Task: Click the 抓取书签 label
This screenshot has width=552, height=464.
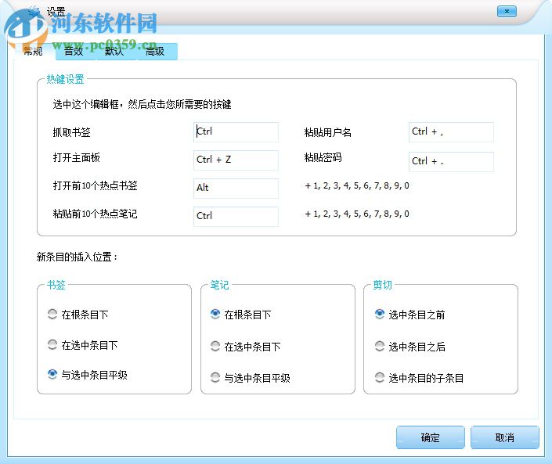Action: click(71, 132)
